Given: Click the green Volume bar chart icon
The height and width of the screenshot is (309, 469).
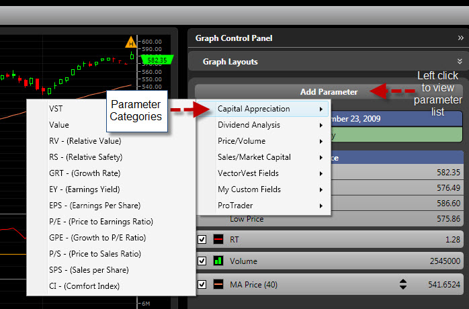Looking at the screenshot, I should pyautogui.click(x=218, y=261).
